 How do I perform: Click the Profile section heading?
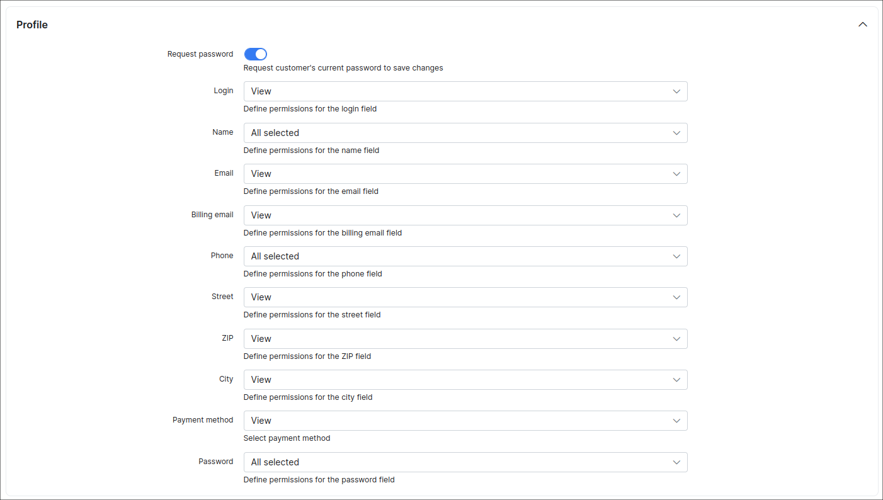coord(32,25)
